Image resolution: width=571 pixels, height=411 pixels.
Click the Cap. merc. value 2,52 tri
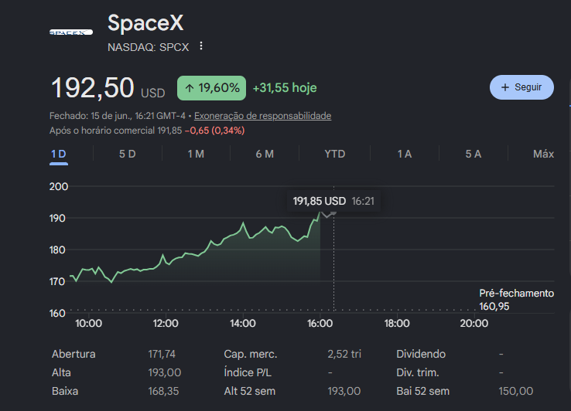coord(344,355)
